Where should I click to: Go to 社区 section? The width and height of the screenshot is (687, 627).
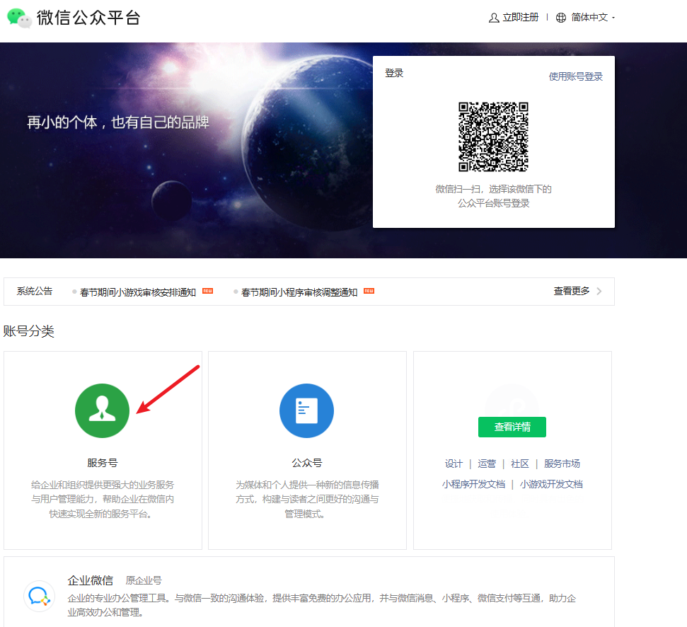(x=520, y=464)
